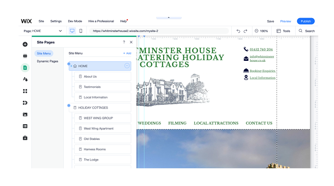
Task: Open the Pages and Menu sidebar icon
Action: point(25,68)
